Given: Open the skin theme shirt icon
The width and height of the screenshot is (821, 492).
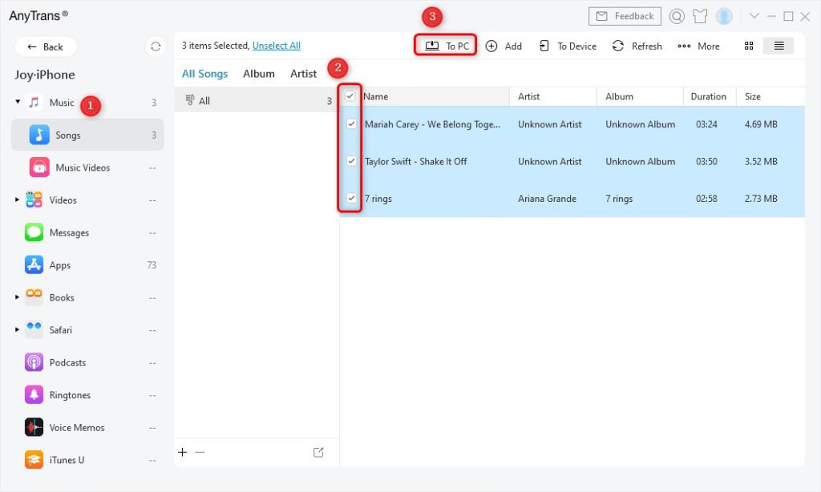Looking at the screenshot, I should (700, 16).
